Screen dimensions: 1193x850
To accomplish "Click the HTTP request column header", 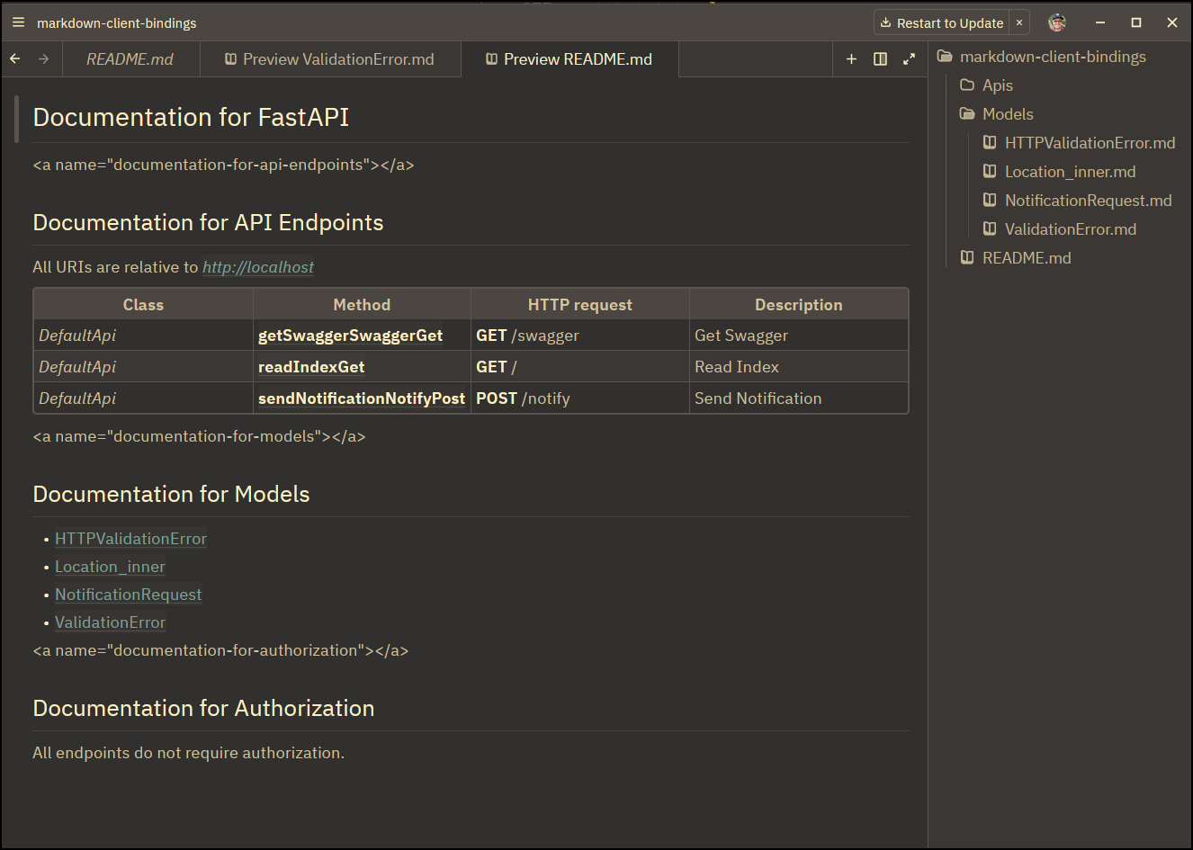I will 580,305.
